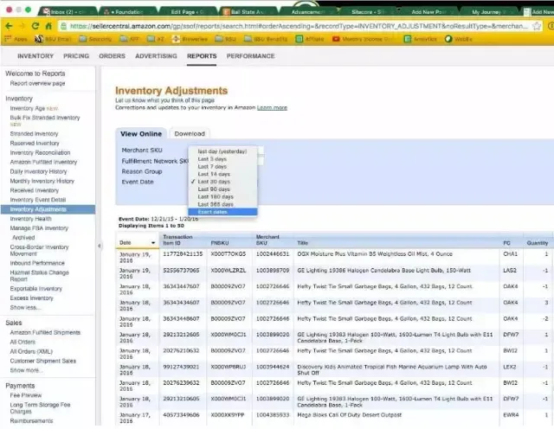
Task: Open Long Term Storage Fee Charges report
Action: coord(40,408)
